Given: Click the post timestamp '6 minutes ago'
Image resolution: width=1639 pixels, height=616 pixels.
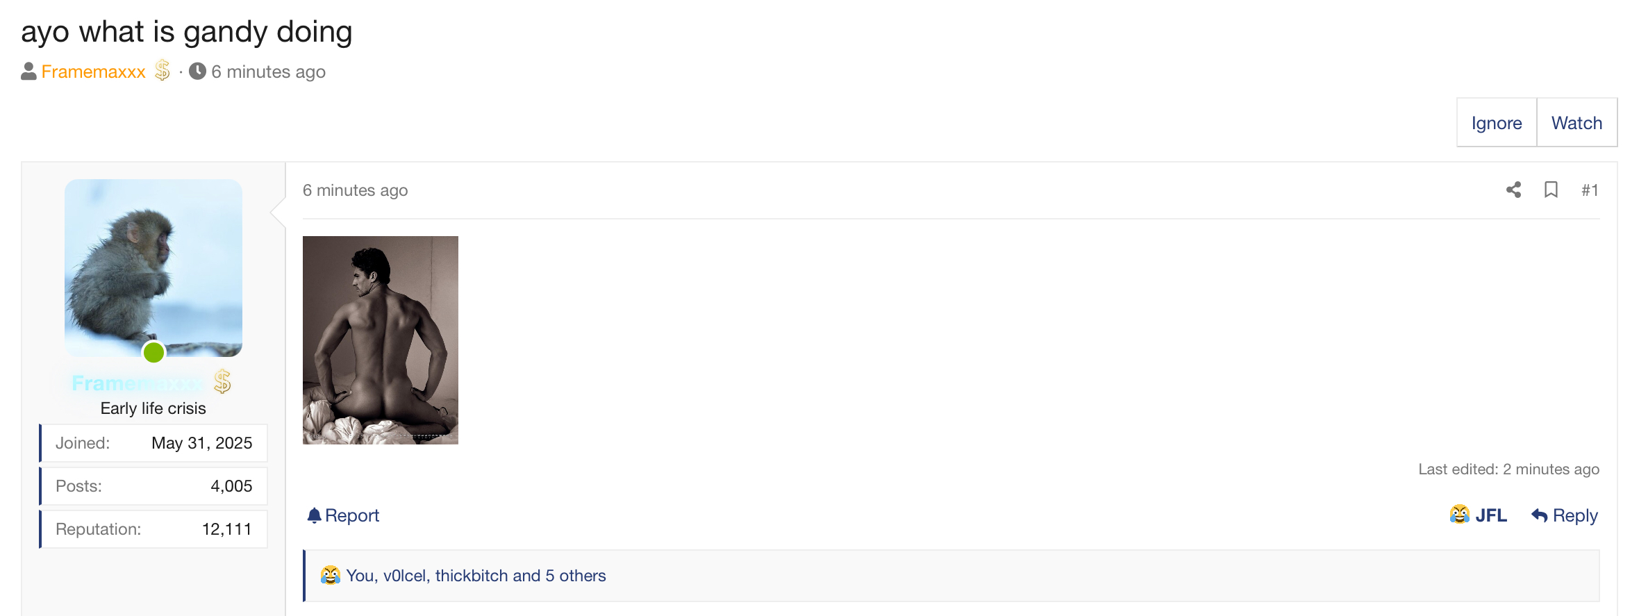Looking at the screenshot, I should [x=355, y=190].
